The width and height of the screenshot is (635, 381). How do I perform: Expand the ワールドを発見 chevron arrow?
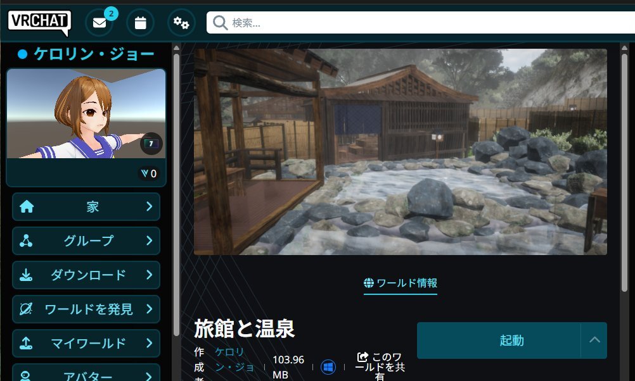coord(150,309)
